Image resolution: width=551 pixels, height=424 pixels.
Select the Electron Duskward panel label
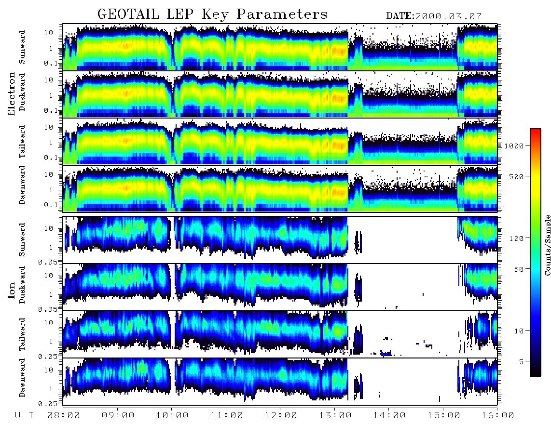[22, 93]
